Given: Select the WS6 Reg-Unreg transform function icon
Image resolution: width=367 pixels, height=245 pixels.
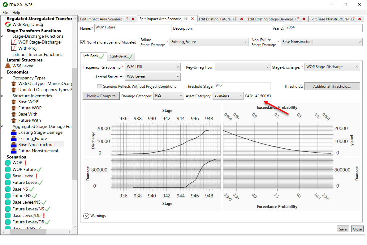Looking at the screenshot, I should [x=7, y=24].
